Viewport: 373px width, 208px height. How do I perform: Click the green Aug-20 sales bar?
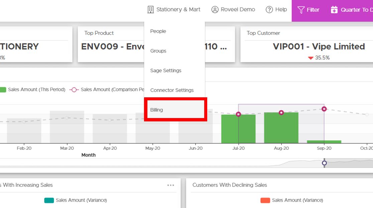coord(281,128)
